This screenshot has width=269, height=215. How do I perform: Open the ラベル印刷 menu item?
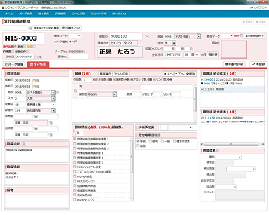[x=78, y=14]
